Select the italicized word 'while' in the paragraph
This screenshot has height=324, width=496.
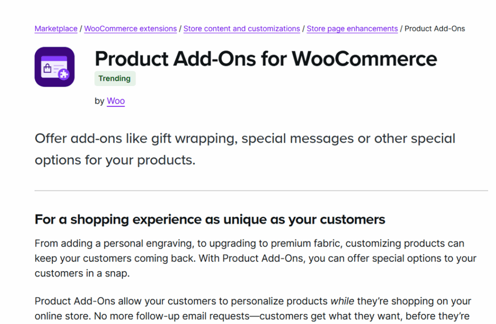click(x=342, y=301)
